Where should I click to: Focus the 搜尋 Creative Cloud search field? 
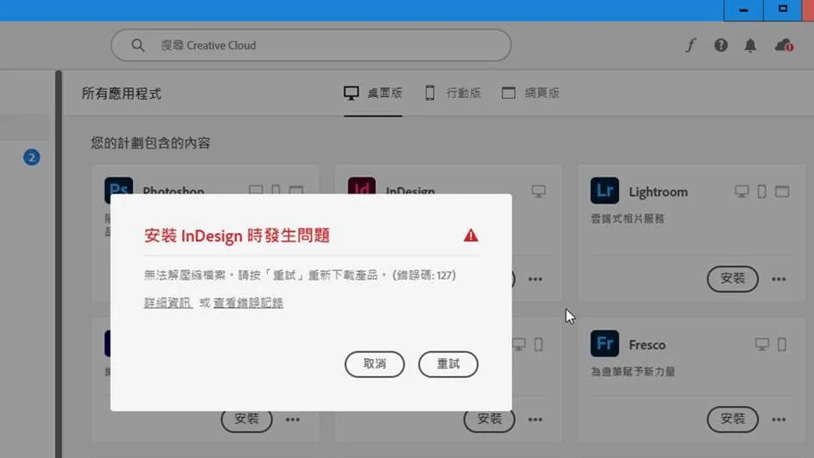pos(311,45)
